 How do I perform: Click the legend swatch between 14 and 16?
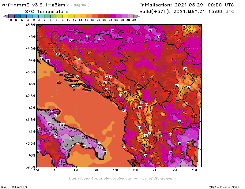click(x=83, y=16)
